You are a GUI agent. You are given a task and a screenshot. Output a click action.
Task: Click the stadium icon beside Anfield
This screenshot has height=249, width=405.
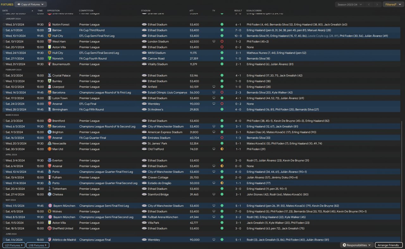point(144,87)
